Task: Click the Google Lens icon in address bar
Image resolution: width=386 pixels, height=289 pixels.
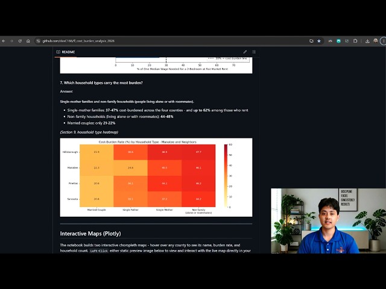Action: tap(311, 41)
